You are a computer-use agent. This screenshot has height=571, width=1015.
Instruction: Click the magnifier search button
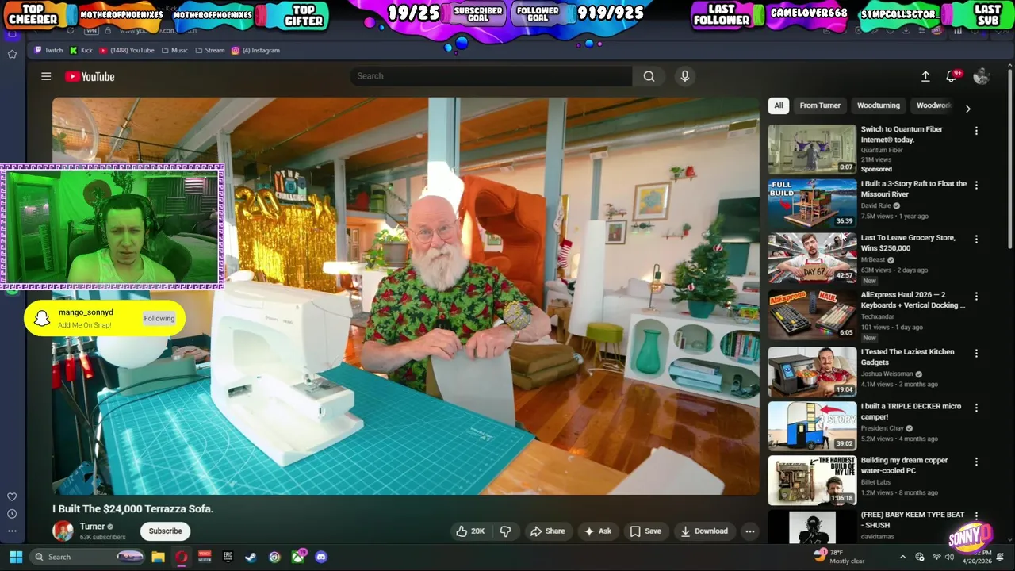pos(649,76)
